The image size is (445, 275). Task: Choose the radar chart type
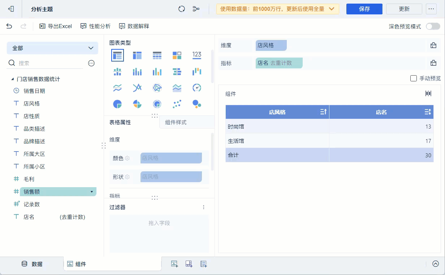[x=157, y=87]
